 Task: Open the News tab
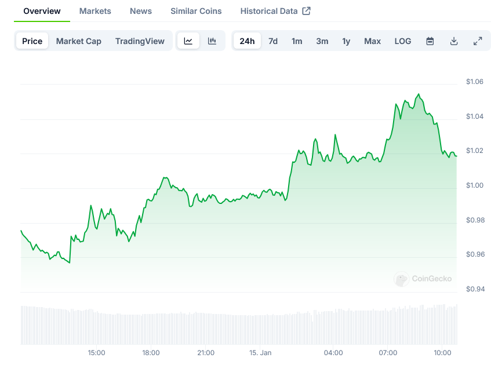click(x=141, y=11)
